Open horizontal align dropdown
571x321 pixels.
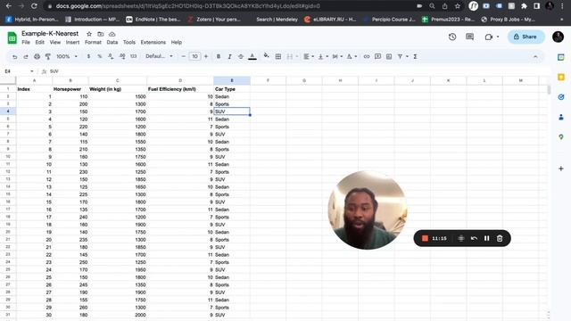[310, 57]
